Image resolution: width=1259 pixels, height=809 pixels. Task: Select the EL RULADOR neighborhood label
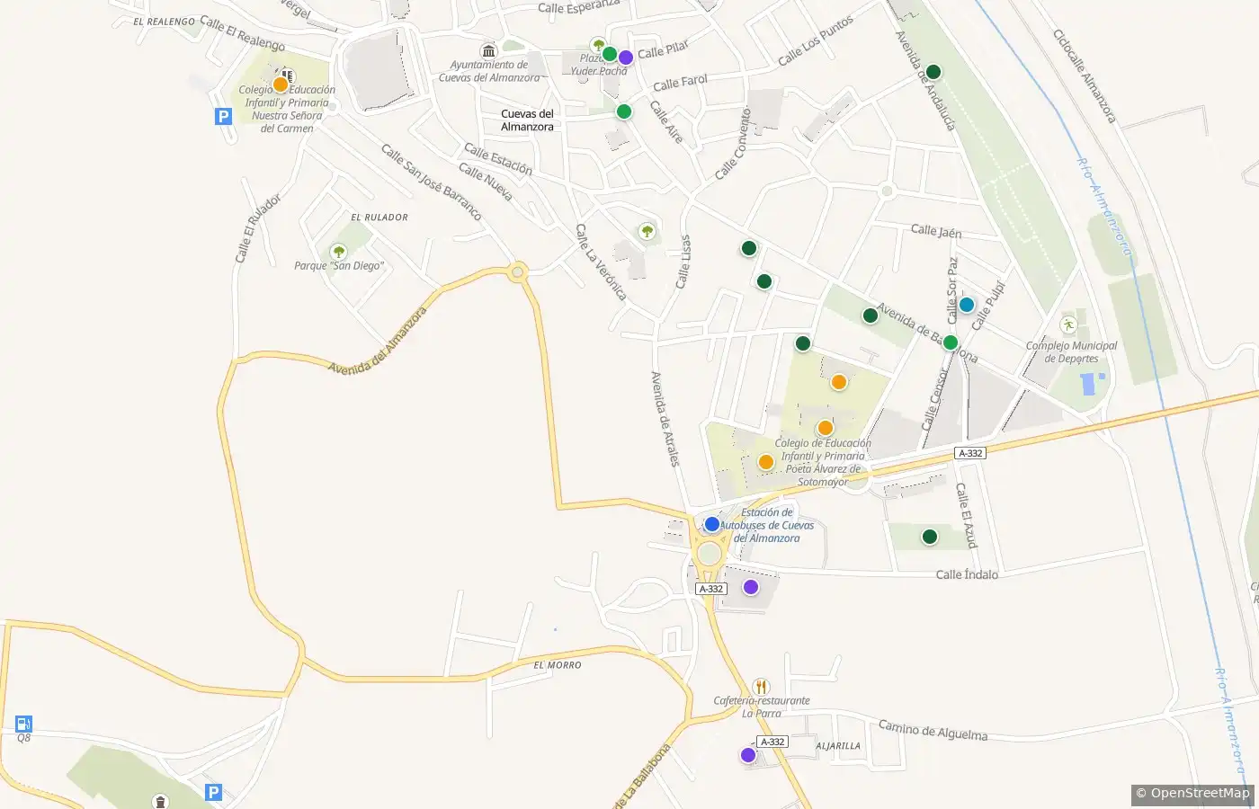click(x=379, y=218)
